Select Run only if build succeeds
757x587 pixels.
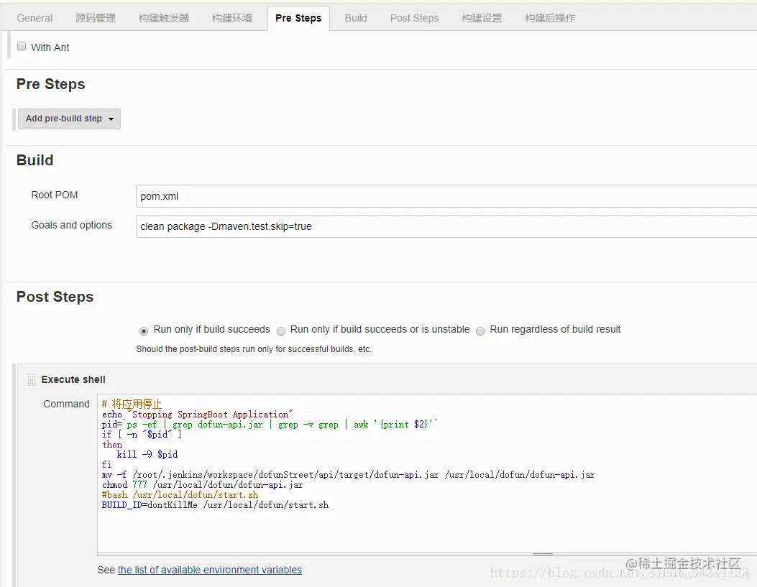click(144, 331)
